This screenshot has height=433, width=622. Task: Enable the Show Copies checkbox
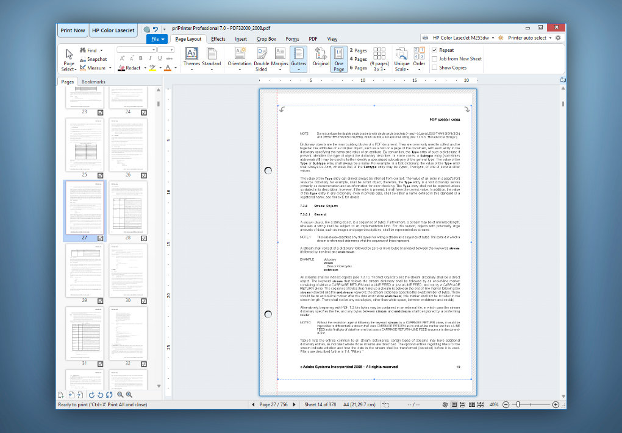coord(434,68)
